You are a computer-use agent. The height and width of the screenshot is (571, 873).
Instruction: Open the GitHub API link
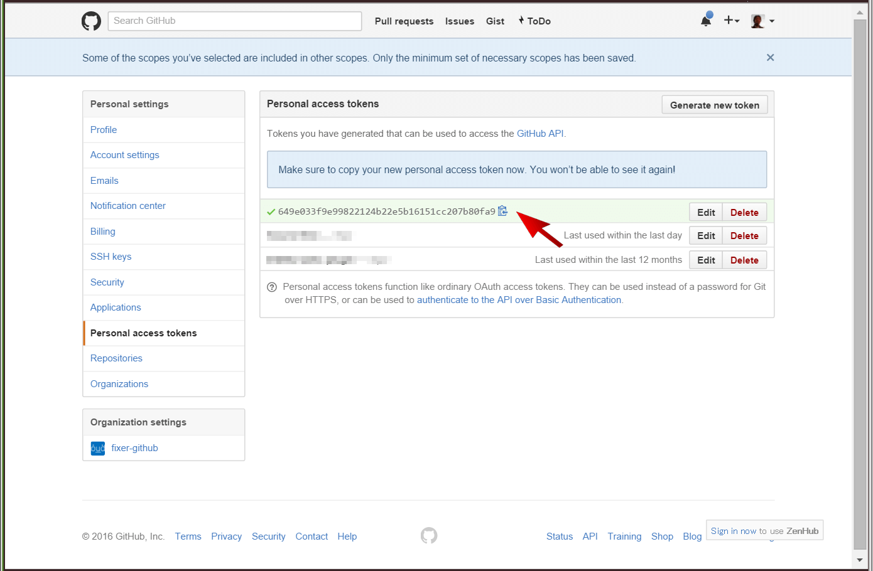(x=540, y=133)
